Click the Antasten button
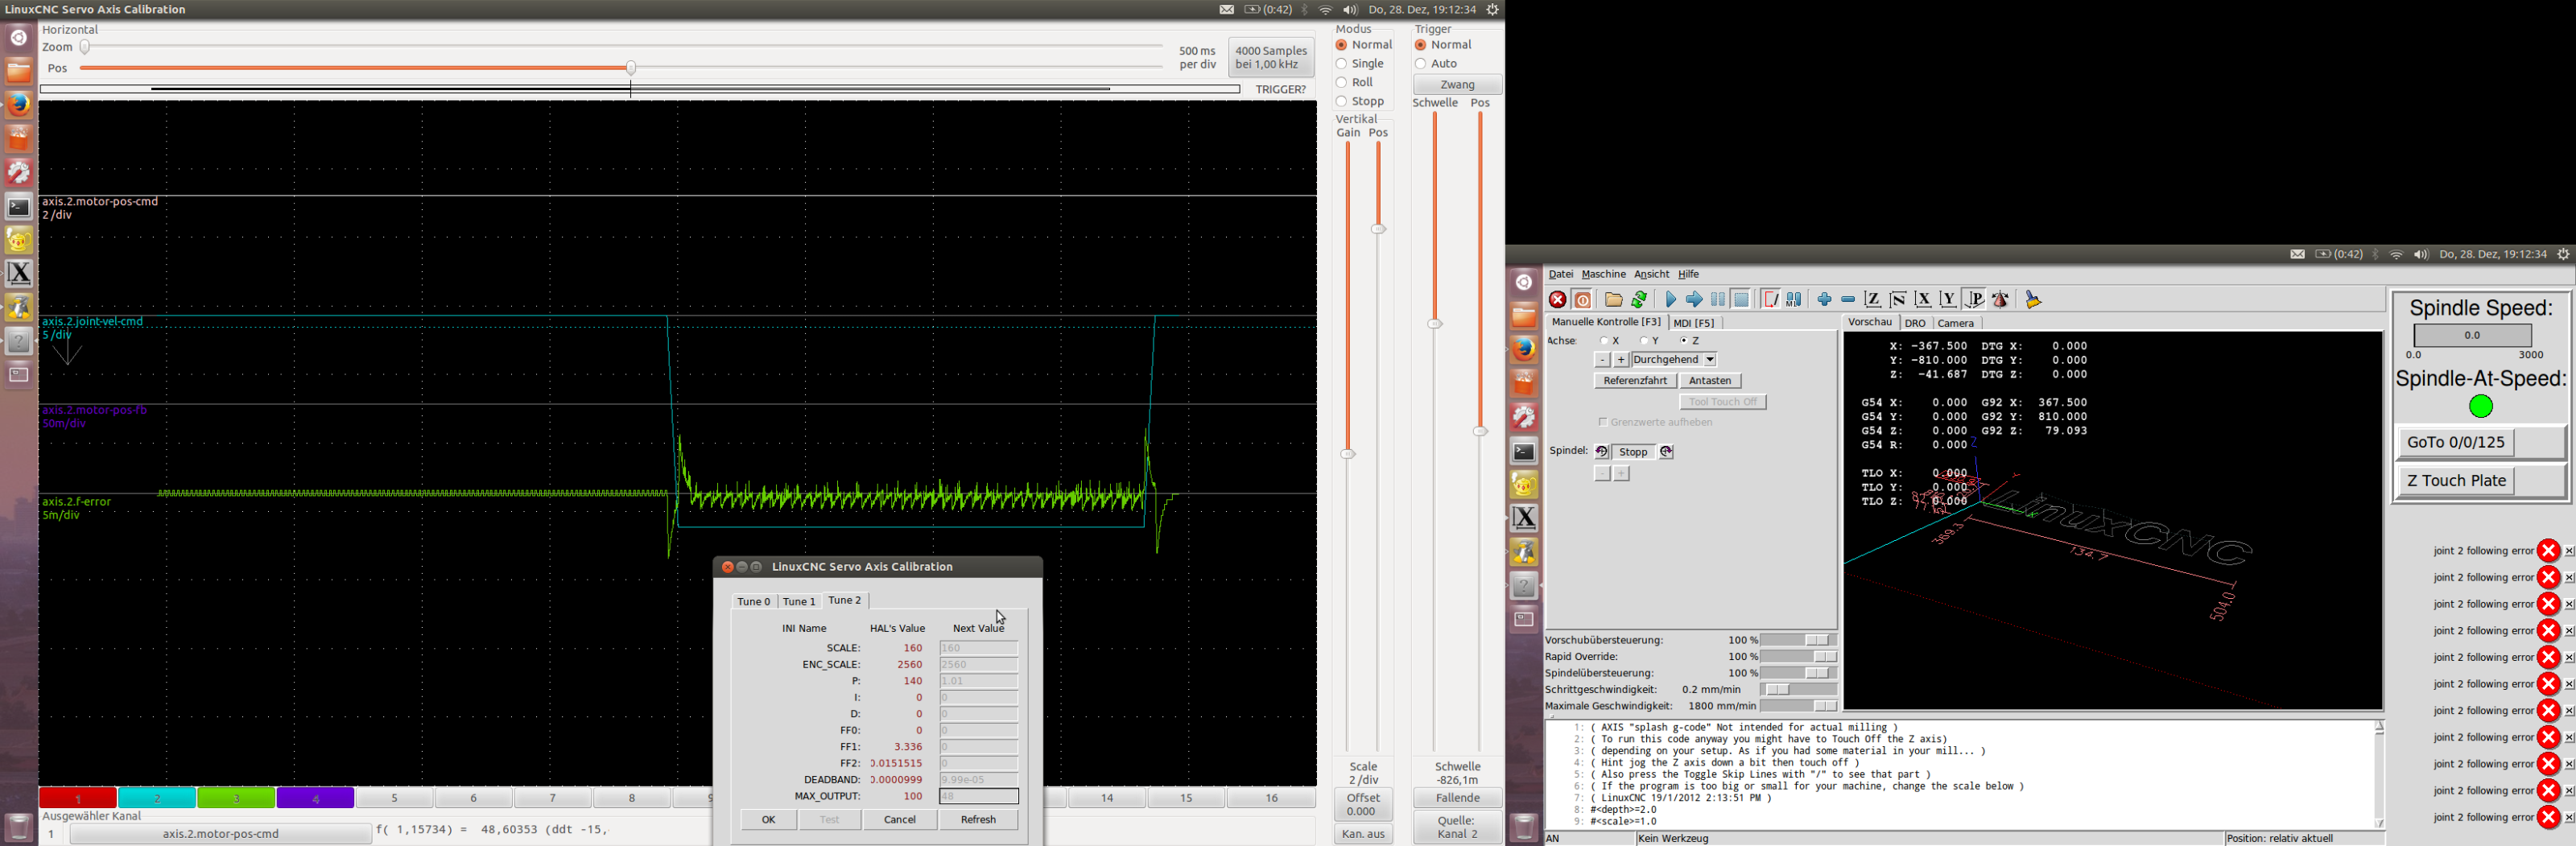 click(x=1710, y=381)
